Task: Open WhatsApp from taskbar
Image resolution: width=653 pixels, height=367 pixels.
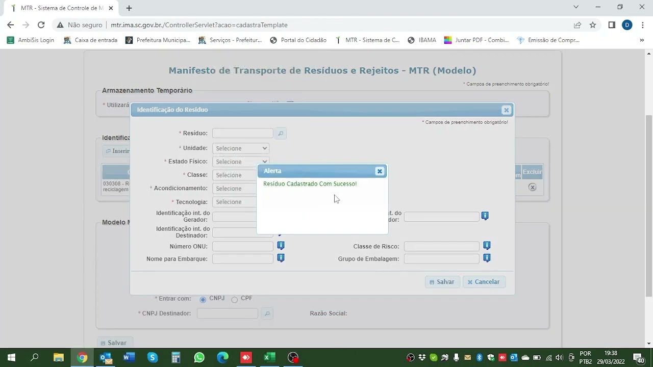Action: pyautogui.click(x=199, y=357)
